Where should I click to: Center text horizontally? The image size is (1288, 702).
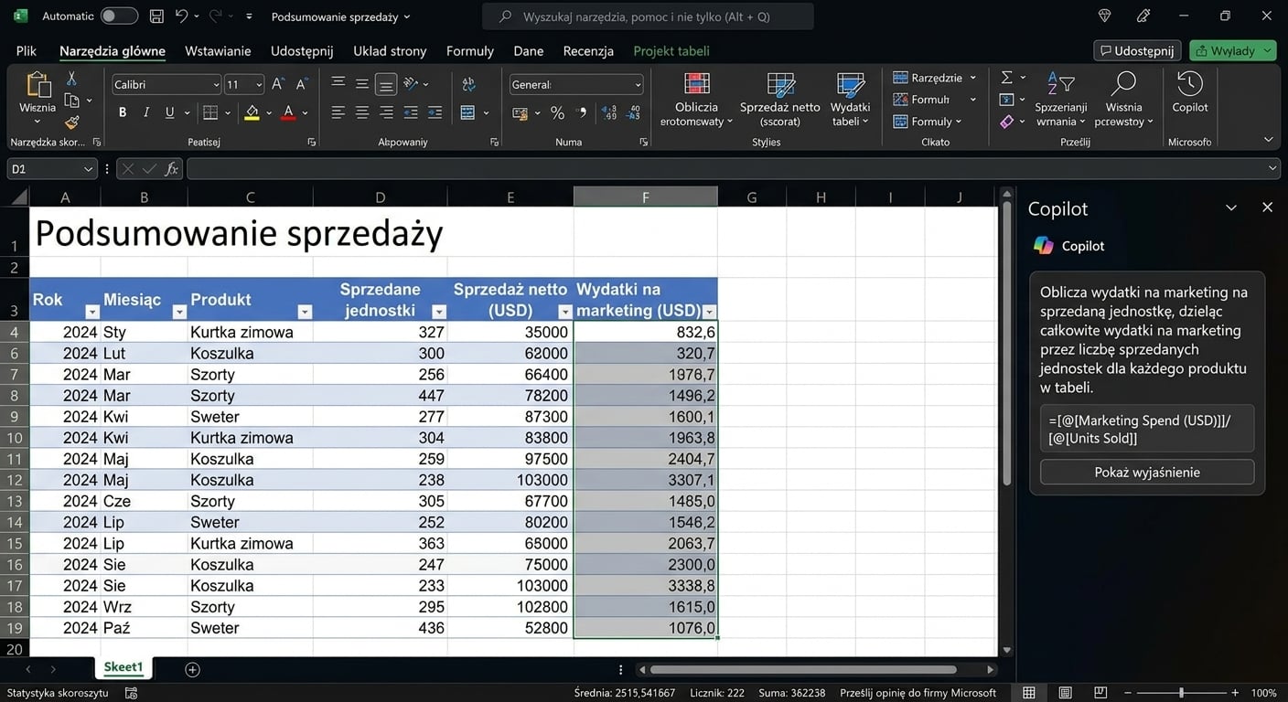tap(362, 112)
